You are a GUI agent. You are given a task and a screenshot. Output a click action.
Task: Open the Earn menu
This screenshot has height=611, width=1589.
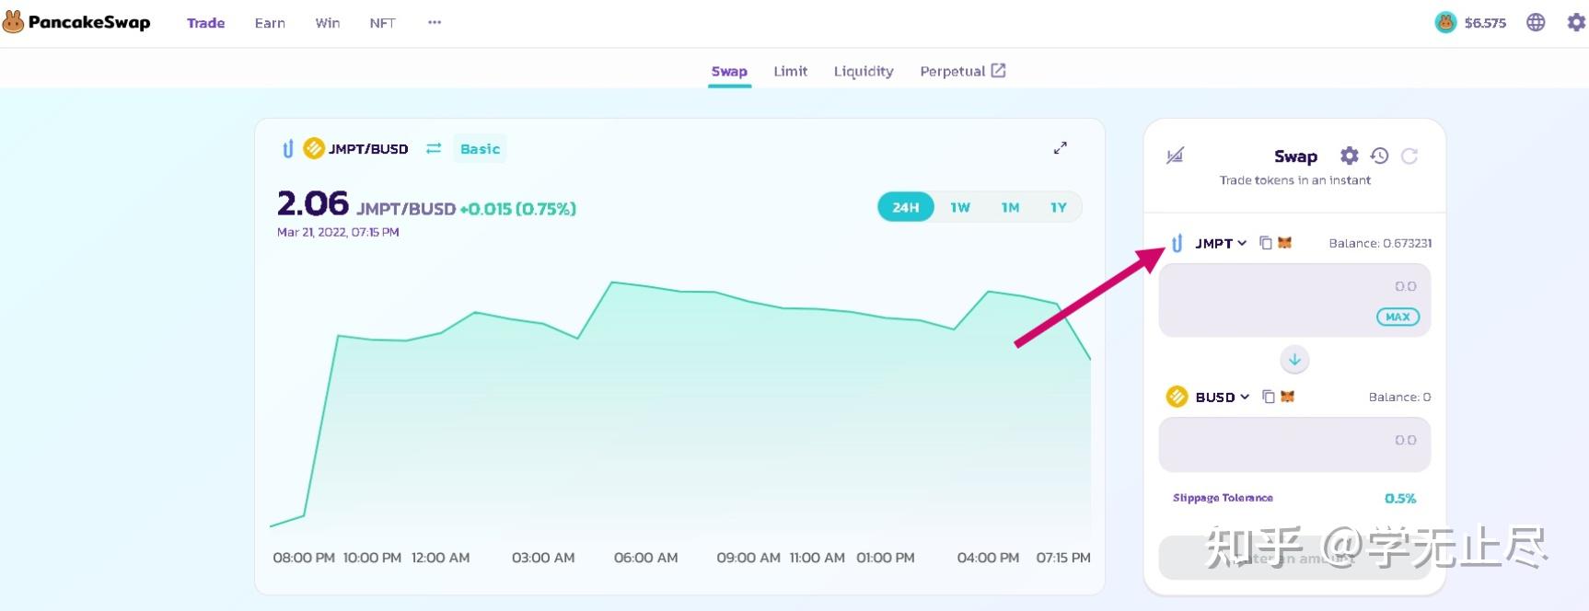pyautogui.click(x=270, y=23)
